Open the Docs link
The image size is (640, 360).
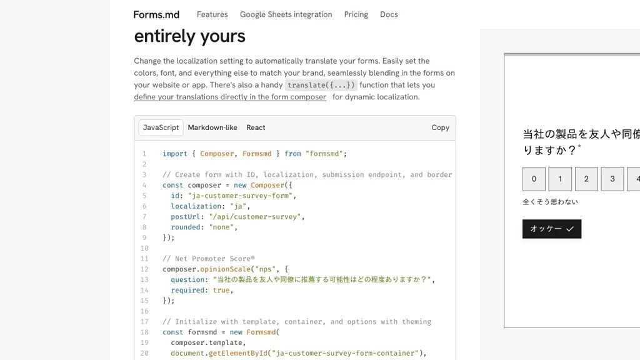389,14
